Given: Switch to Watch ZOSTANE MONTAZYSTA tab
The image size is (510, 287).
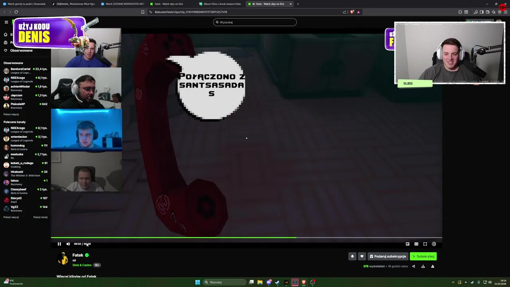Looking at the screenshot, I should tap(123, 4).
